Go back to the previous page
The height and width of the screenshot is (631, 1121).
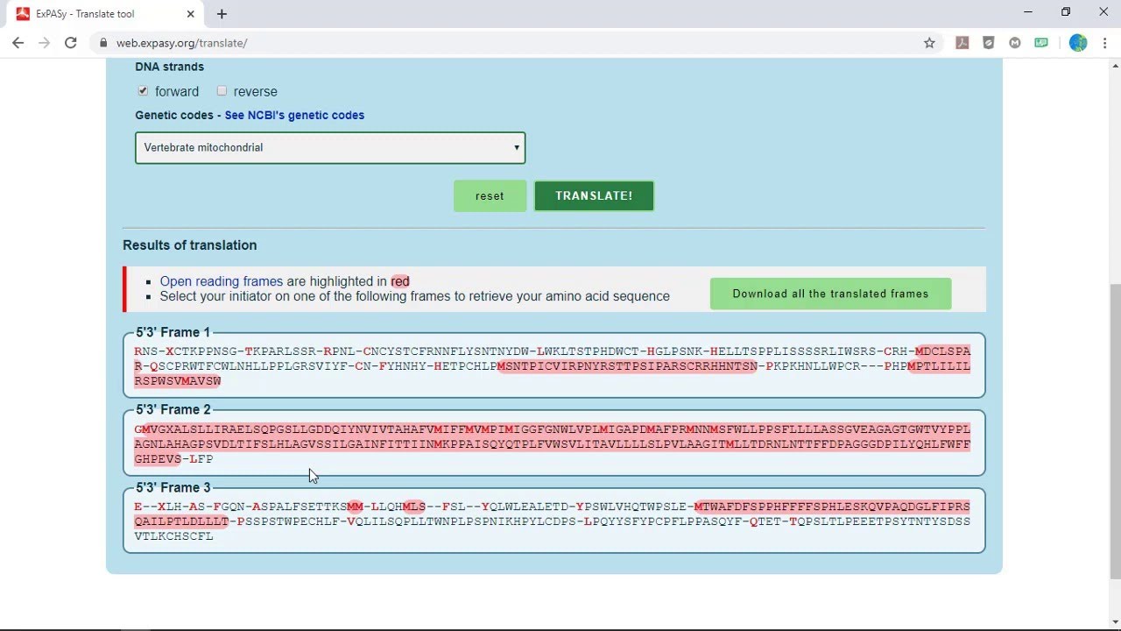click(x=18, y=42)
